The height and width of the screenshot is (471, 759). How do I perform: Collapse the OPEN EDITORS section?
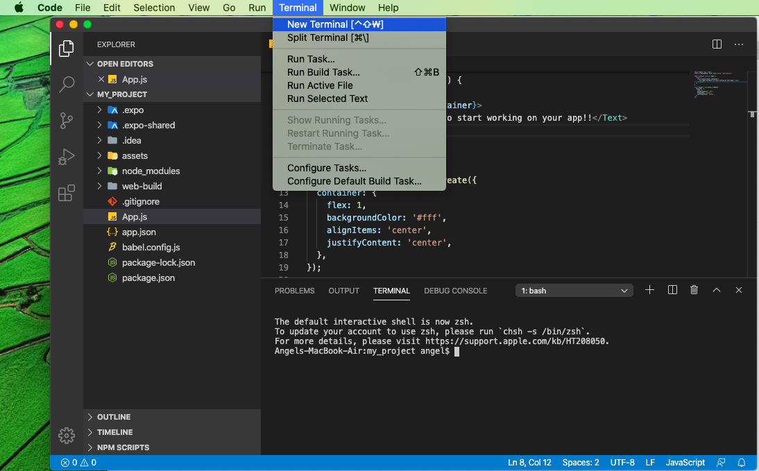(172, 63)
